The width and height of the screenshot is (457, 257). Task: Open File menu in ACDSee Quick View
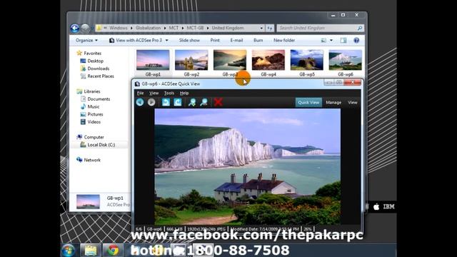(140, 94)
